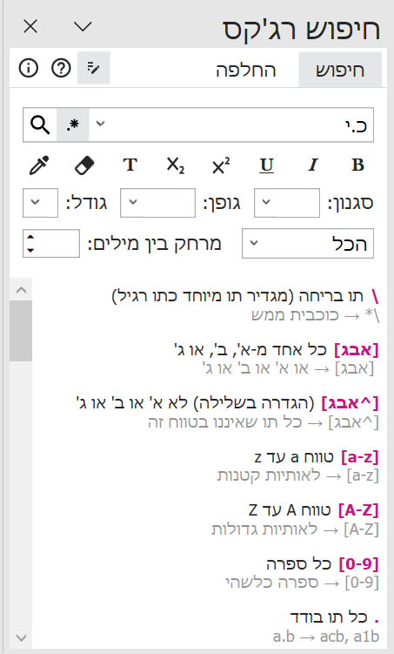394x654 pixels.
Task: Enable bold formatting filter
Action: pos(357,165)
